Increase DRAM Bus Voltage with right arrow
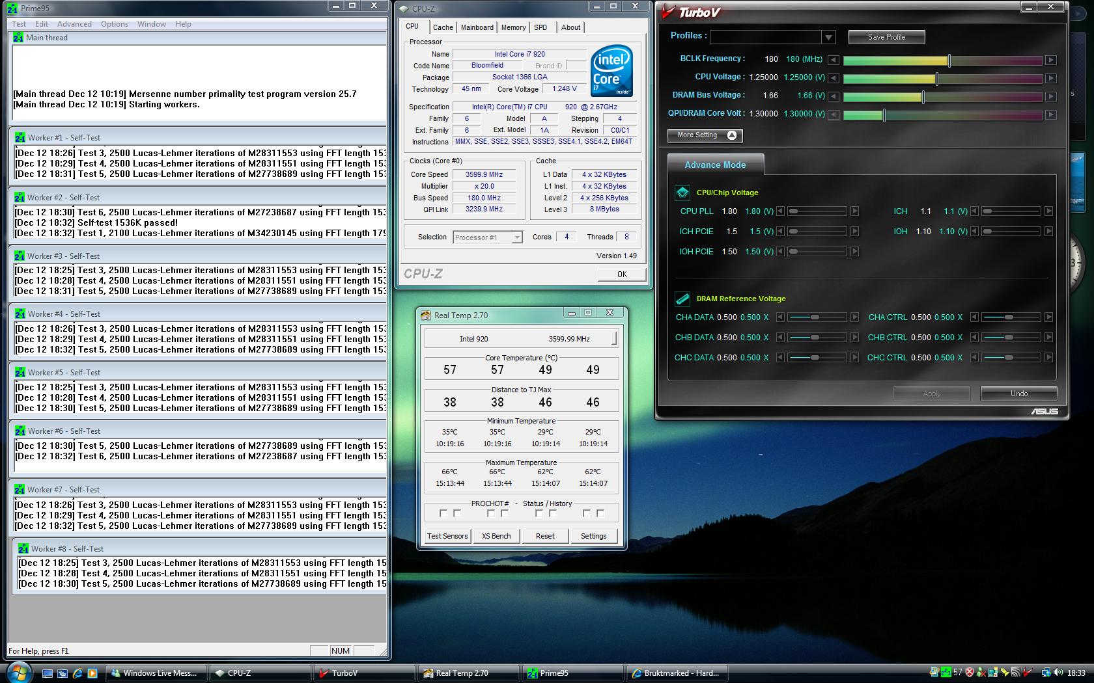 (1050, 96)
